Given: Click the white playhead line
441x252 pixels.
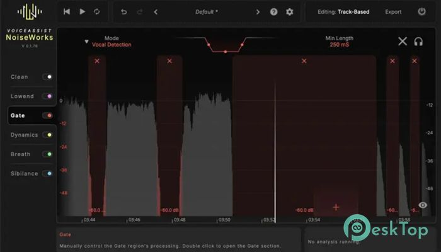Looking at the screenshot, I should pyautogui.click(x=275, y=151).
